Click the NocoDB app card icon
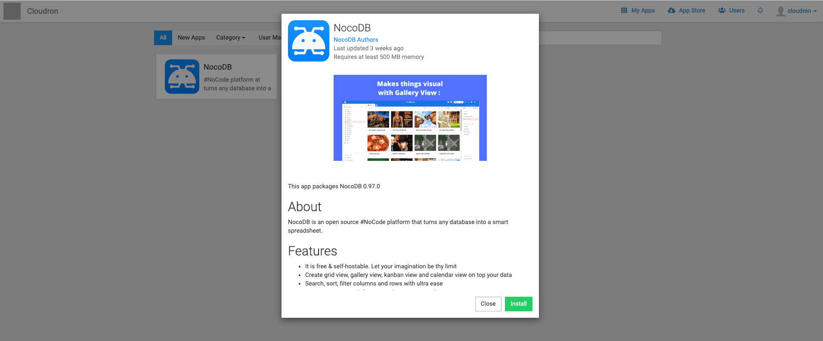 [x=182, y=77]
